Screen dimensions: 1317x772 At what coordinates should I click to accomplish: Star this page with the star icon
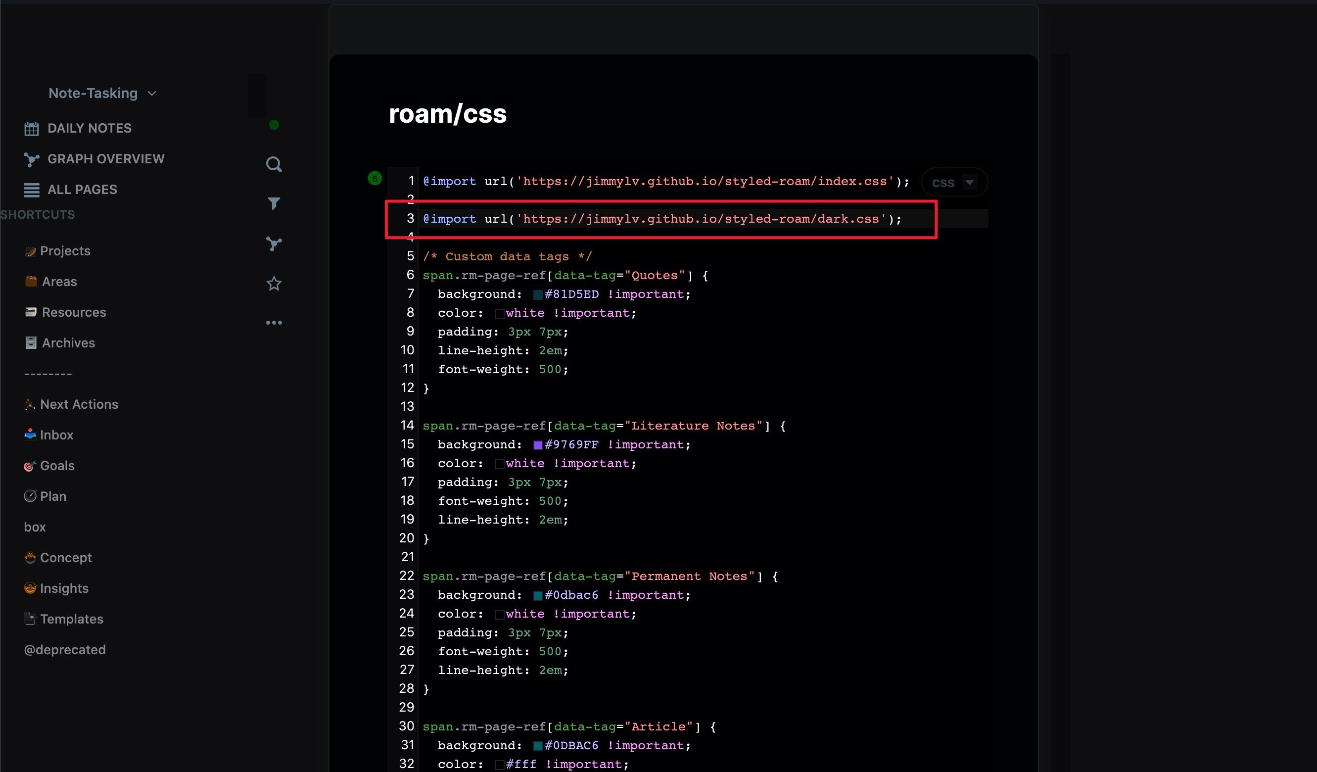[x=274, y=284]
